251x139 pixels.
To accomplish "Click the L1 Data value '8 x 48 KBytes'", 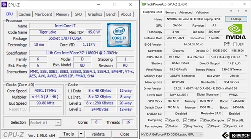I will (100, 91).
